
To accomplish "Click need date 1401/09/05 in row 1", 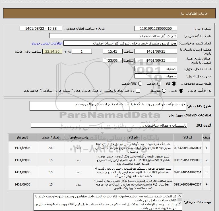I will pyautogui.click(x=22, y=148).
